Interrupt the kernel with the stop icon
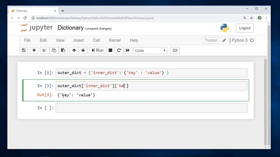This screenshot has width=280, height=157. [110, 51]
